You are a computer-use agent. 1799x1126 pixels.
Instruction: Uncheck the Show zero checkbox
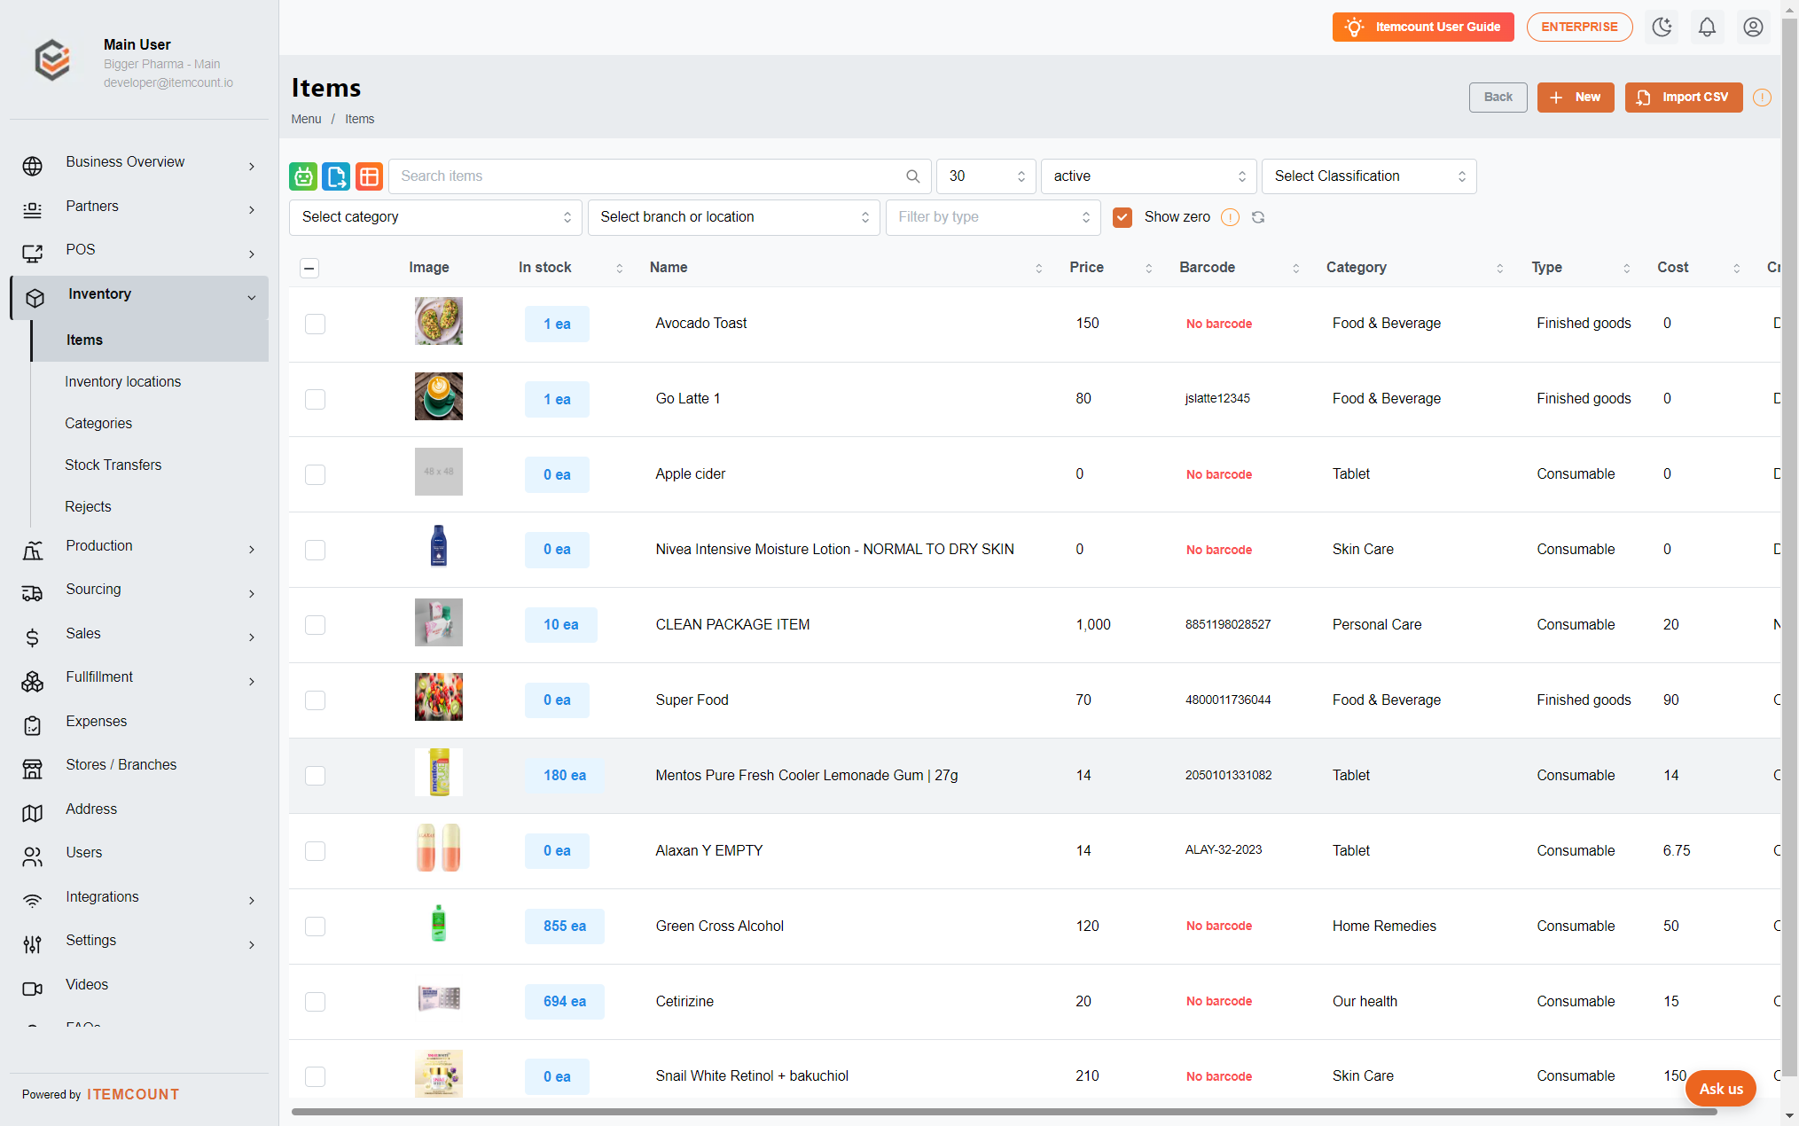(1122, 217)
